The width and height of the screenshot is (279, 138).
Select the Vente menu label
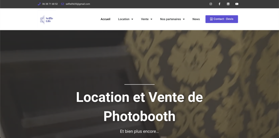145,19
